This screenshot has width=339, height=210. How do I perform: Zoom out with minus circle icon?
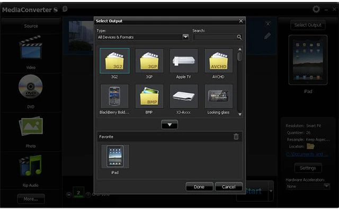tap(69, 195)
